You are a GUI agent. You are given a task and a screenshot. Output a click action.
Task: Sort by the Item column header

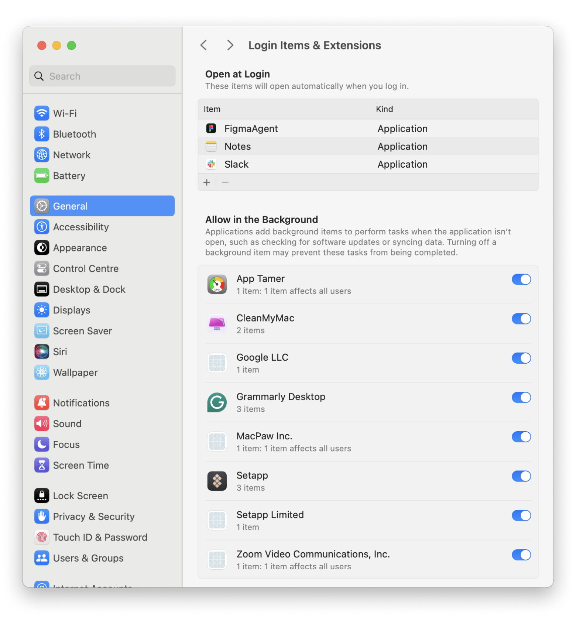[x=212, y=109]
